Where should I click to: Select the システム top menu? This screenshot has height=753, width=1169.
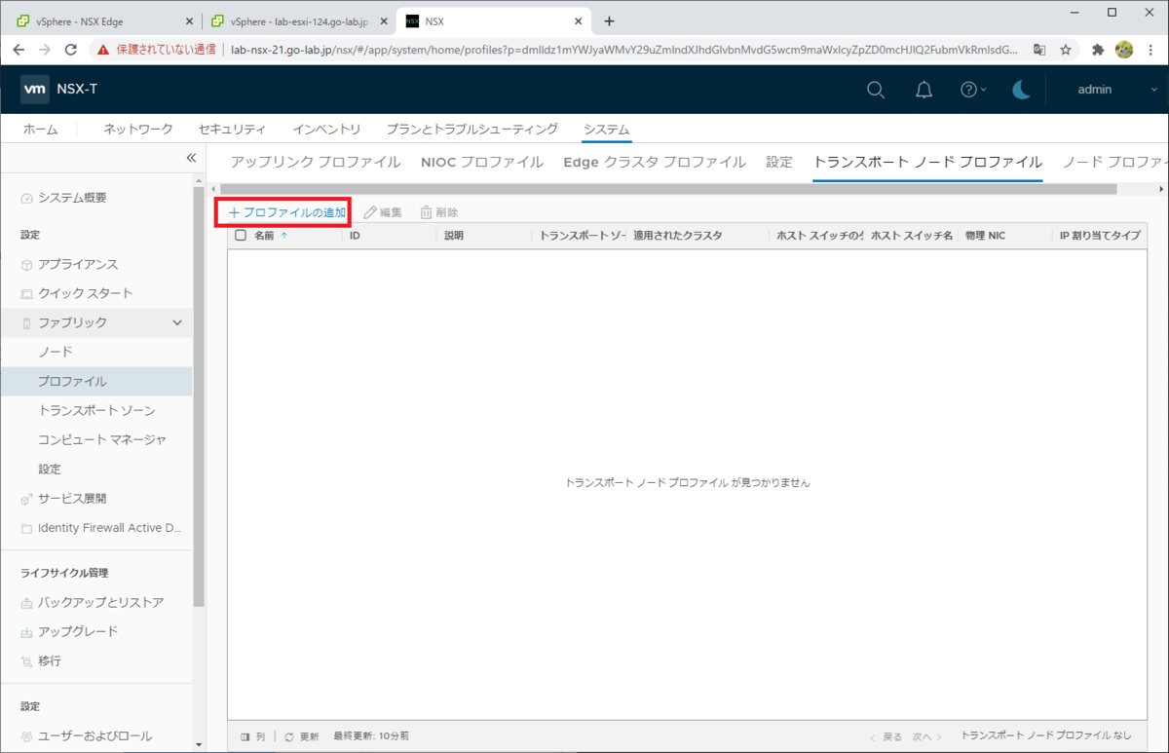606,130
